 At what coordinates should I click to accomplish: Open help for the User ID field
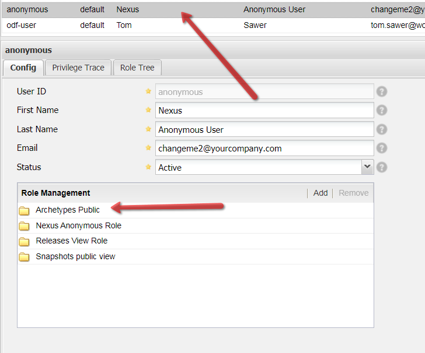click(382, 91)
